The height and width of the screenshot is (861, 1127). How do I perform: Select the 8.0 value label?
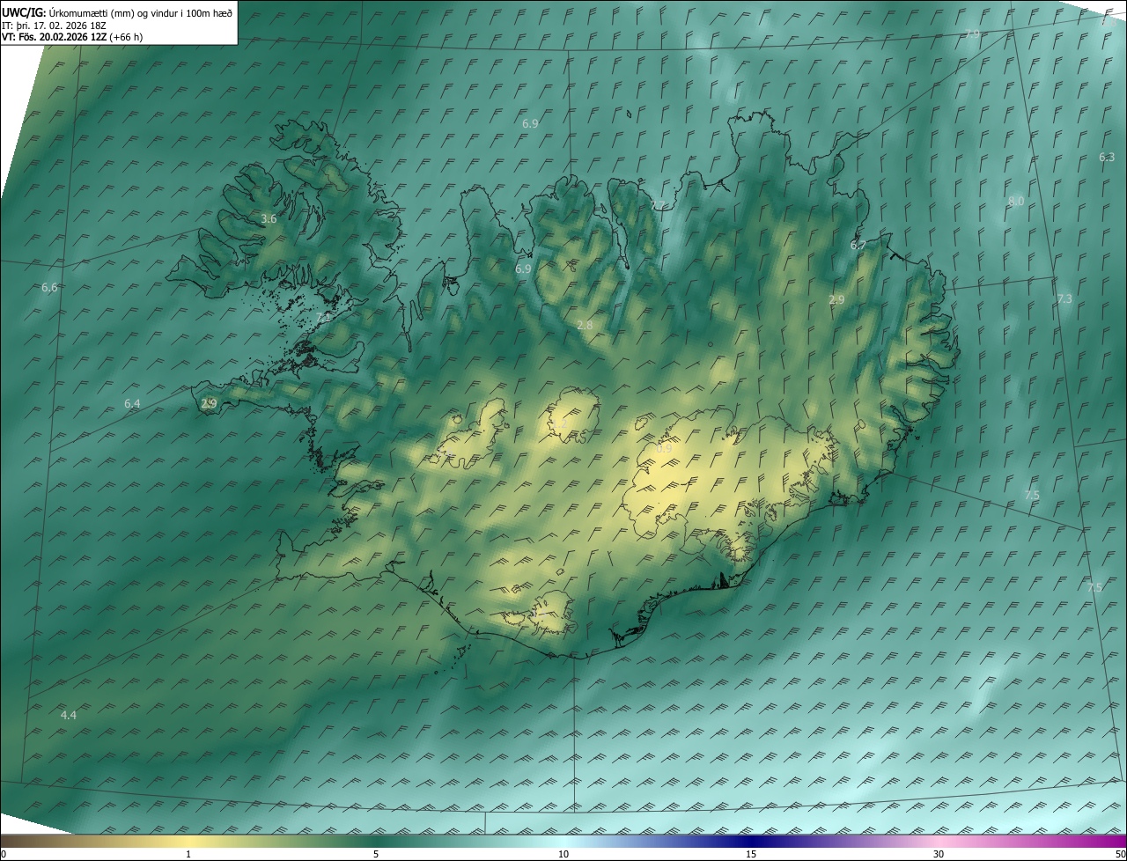1016,201
